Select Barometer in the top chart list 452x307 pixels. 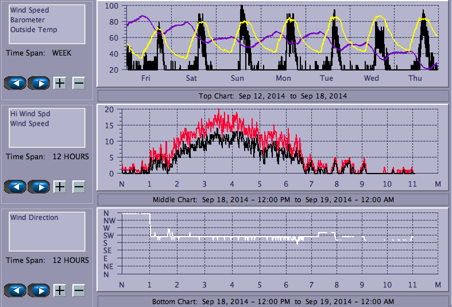coord(27,20)
